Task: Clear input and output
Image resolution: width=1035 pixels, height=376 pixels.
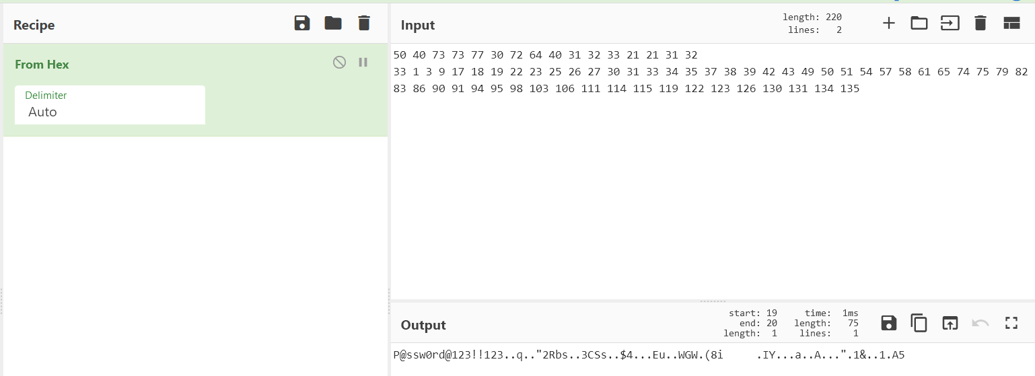Action: pyautogui.click(x=980, y=24)
